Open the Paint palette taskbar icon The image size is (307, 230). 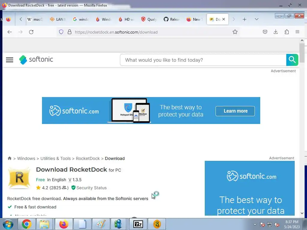[101, 224]
